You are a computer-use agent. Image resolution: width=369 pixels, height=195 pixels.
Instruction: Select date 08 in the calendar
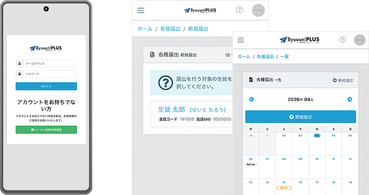[x=284, y=159]
